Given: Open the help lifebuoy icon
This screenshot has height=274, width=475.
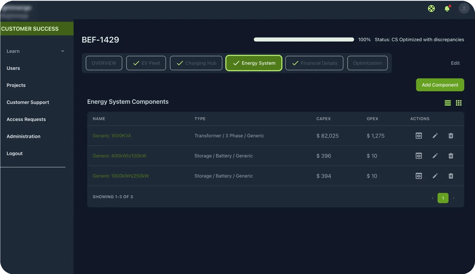Looking at the screenshot, I should point(431,8).
